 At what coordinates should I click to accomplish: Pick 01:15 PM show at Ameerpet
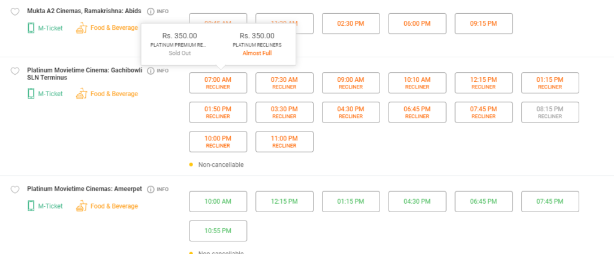351,201
